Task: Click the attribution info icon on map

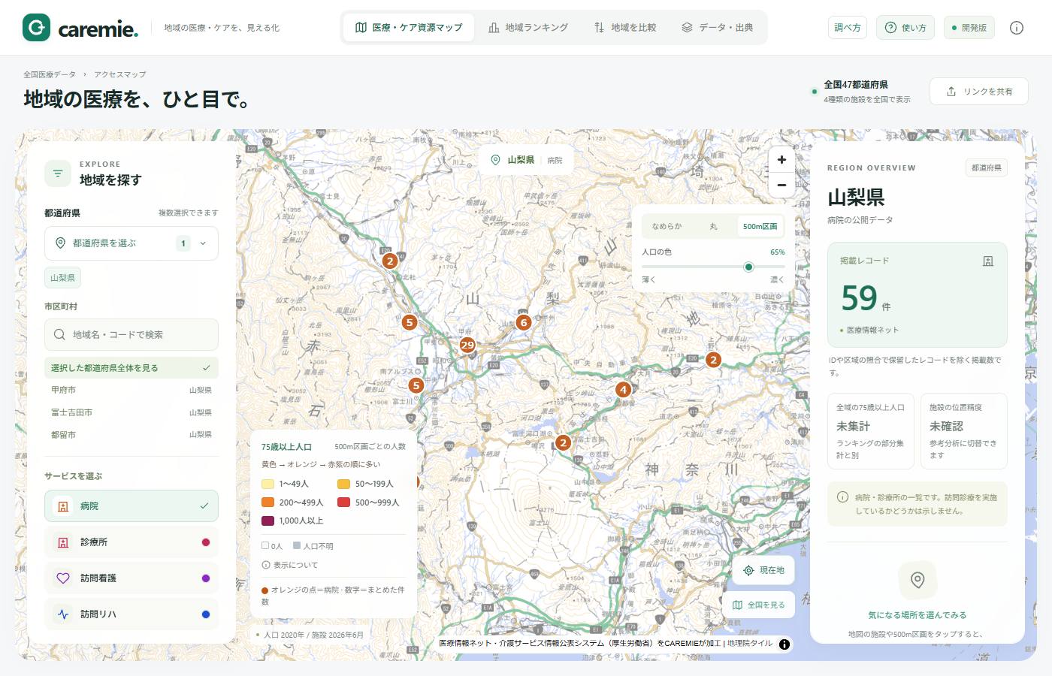Action: pyautogui.click(x=784, y=644)
